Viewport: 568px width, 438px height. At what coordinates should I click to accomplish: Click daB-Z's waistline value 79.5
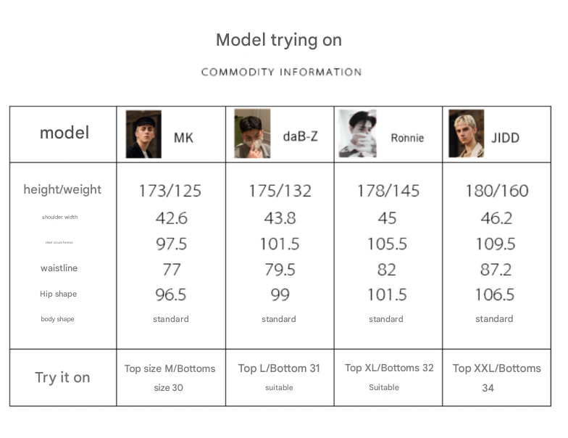(279, 270)
